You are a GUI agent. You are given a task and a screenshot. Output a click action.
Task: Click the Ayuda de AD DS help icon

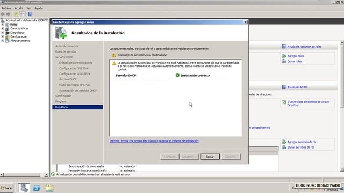click(284, 87)
